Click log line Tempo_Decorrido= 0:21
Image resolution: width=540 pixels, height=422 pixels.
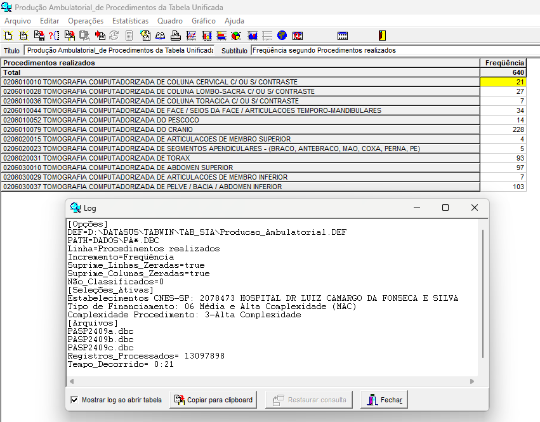[121, 364]
